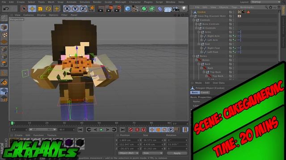Add a light object
The width and height of the screenshot is (286, 160).
pyautogui.click(x=184, y=8)
